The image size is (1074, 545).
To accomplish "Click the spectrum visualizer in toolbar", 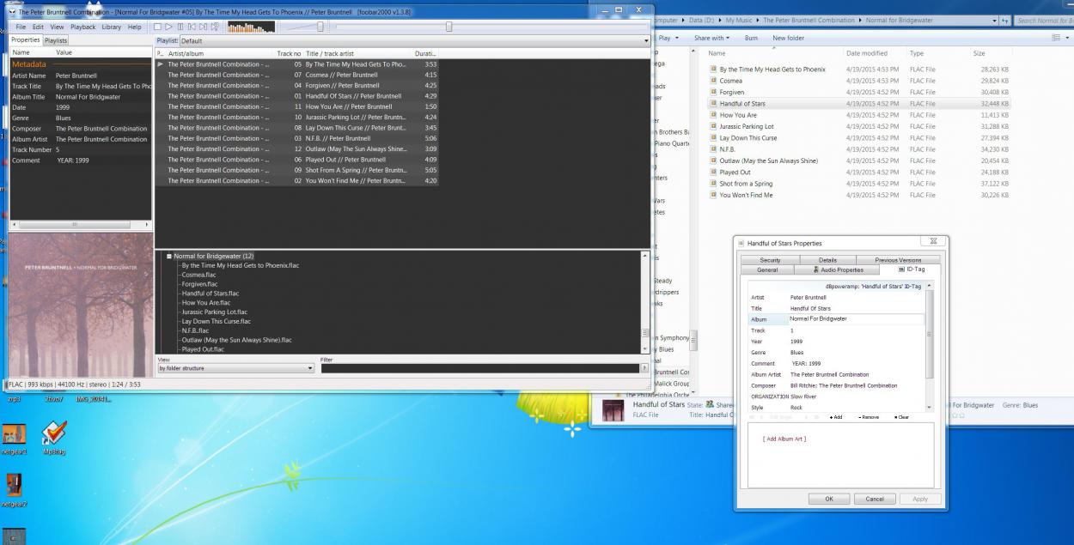I will coord(250,27).
